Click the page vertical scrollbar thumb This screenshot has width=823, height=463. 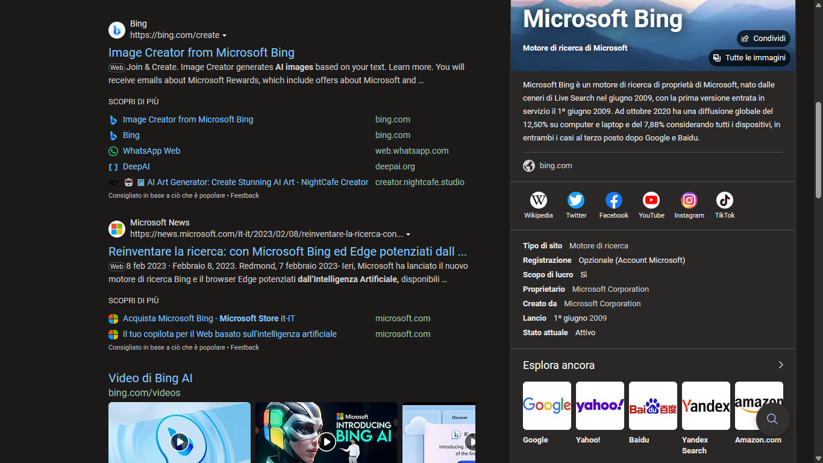pos(818,150)
